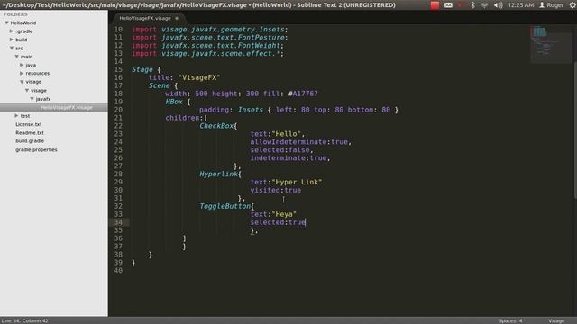Open Readme.txt from the sidebar
Image resolution: width=577 pixels, height=324 pixels.
click(30, 132)
